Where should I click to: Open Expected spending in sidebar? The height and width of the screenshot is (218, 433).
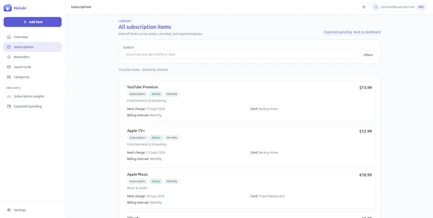coord(32,106)
